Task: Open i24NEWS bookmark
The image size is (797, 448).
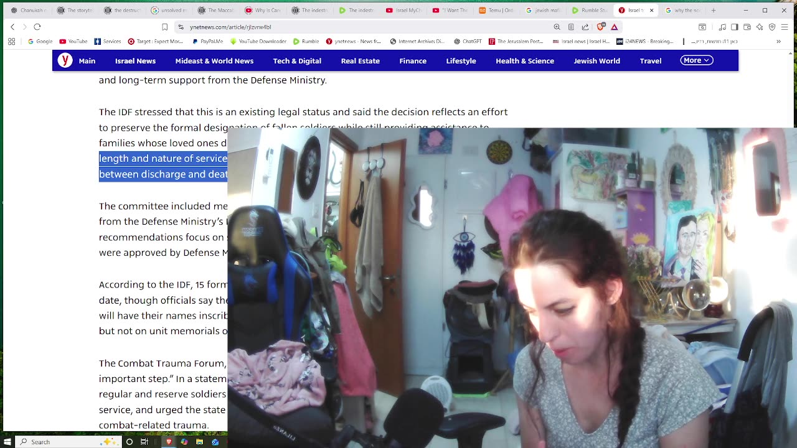Action: (x=645, y=42)
